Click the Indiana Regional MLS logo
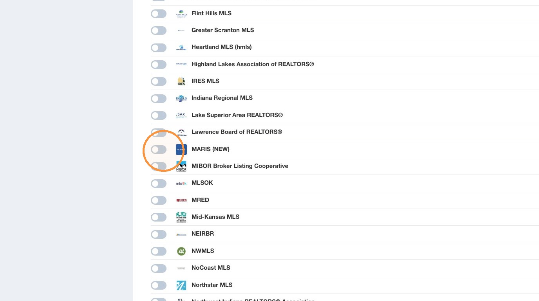539x301 pixels. point(181,98)
